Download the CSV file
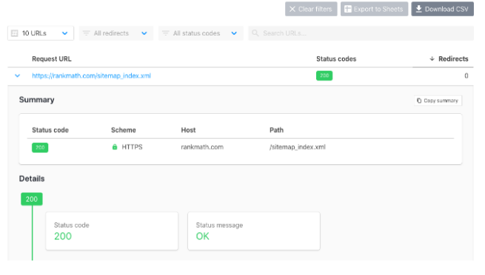The width and height of the screenshot is (485, 275). point(442,9)
